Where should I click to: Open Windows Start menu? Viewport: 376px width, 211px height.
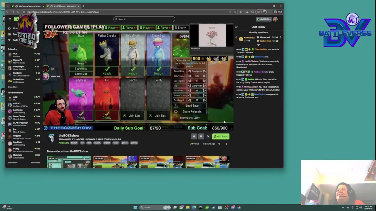(x=135, y=207)
